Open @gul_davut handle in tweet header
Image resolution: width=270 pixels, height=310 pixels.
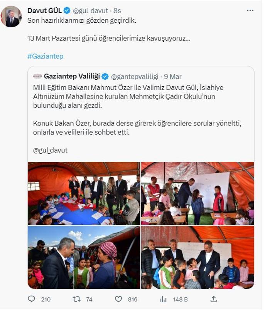(90, 11)
